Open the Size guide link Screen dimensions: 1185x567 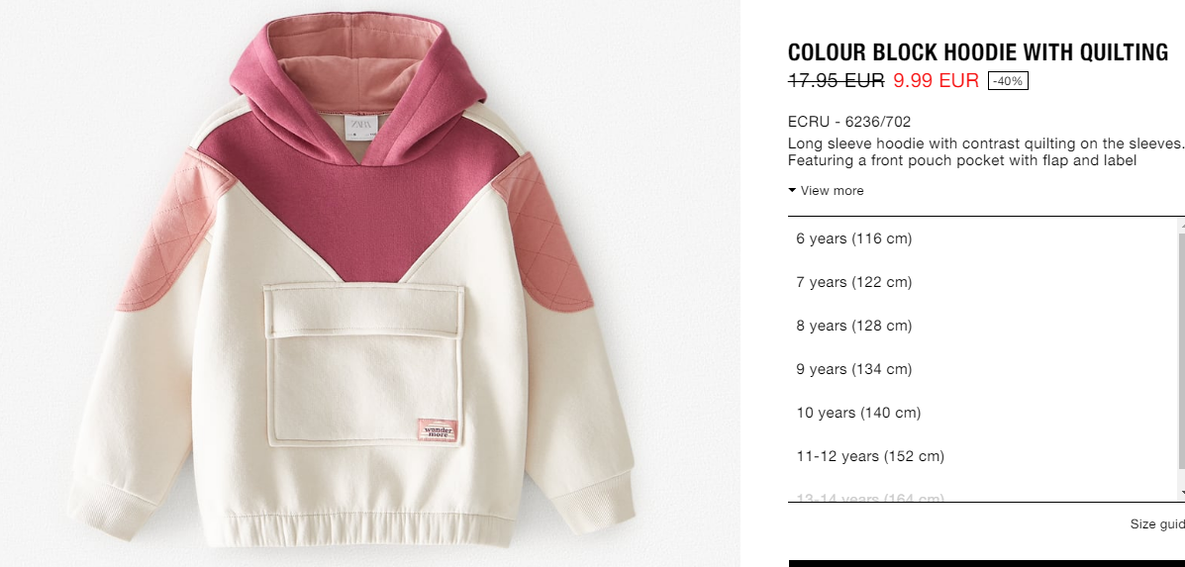click(x=1157, y=524)
